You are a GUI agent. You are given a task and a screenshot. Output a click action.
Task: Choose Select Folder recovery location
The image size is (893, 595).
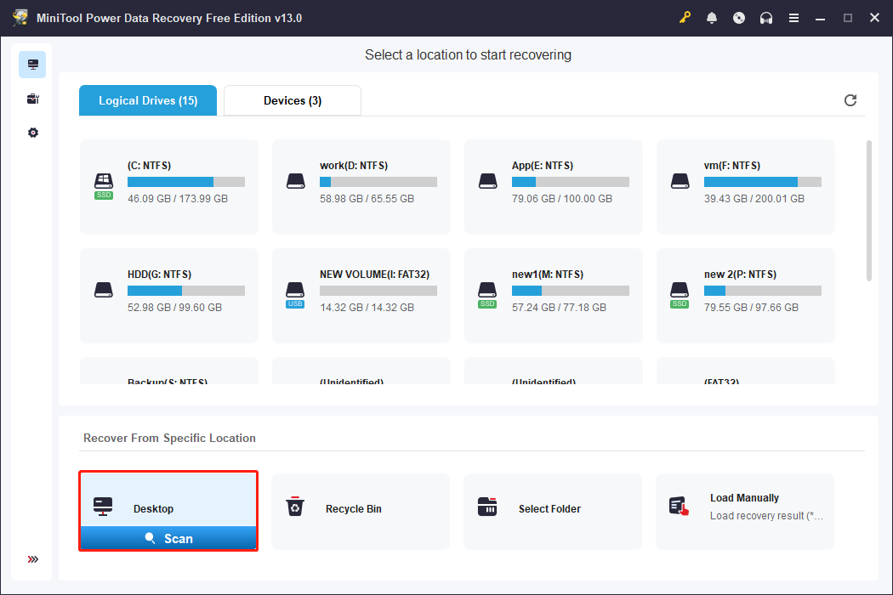[553, 512]
